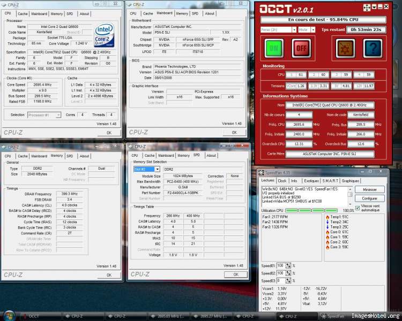
Task: Click the title bar icon of the CPU-Z Memory window
Action: [x=4, y=147]
